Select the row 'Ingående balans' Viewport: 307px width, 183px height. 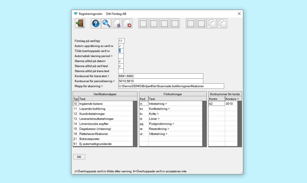103,104
